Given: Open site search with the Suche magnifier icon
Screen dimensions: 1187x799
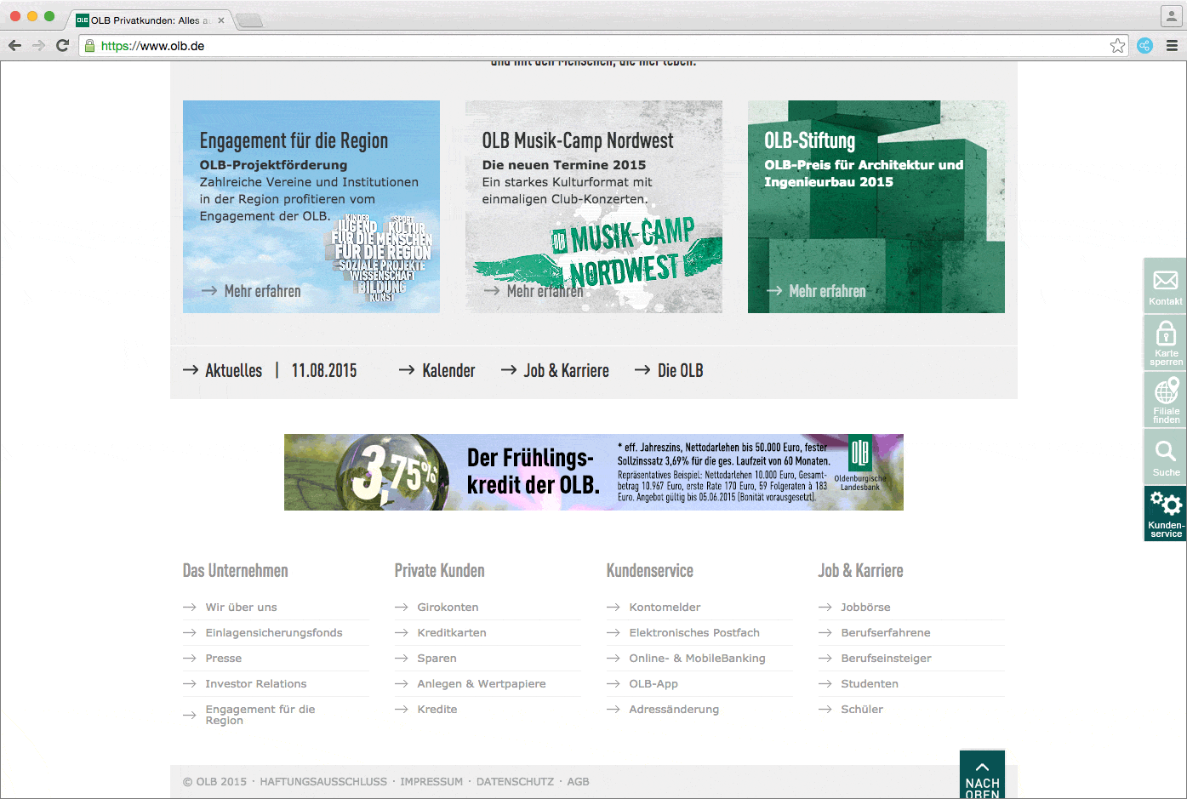Looking at the screenshot, I should [1164, 455].
